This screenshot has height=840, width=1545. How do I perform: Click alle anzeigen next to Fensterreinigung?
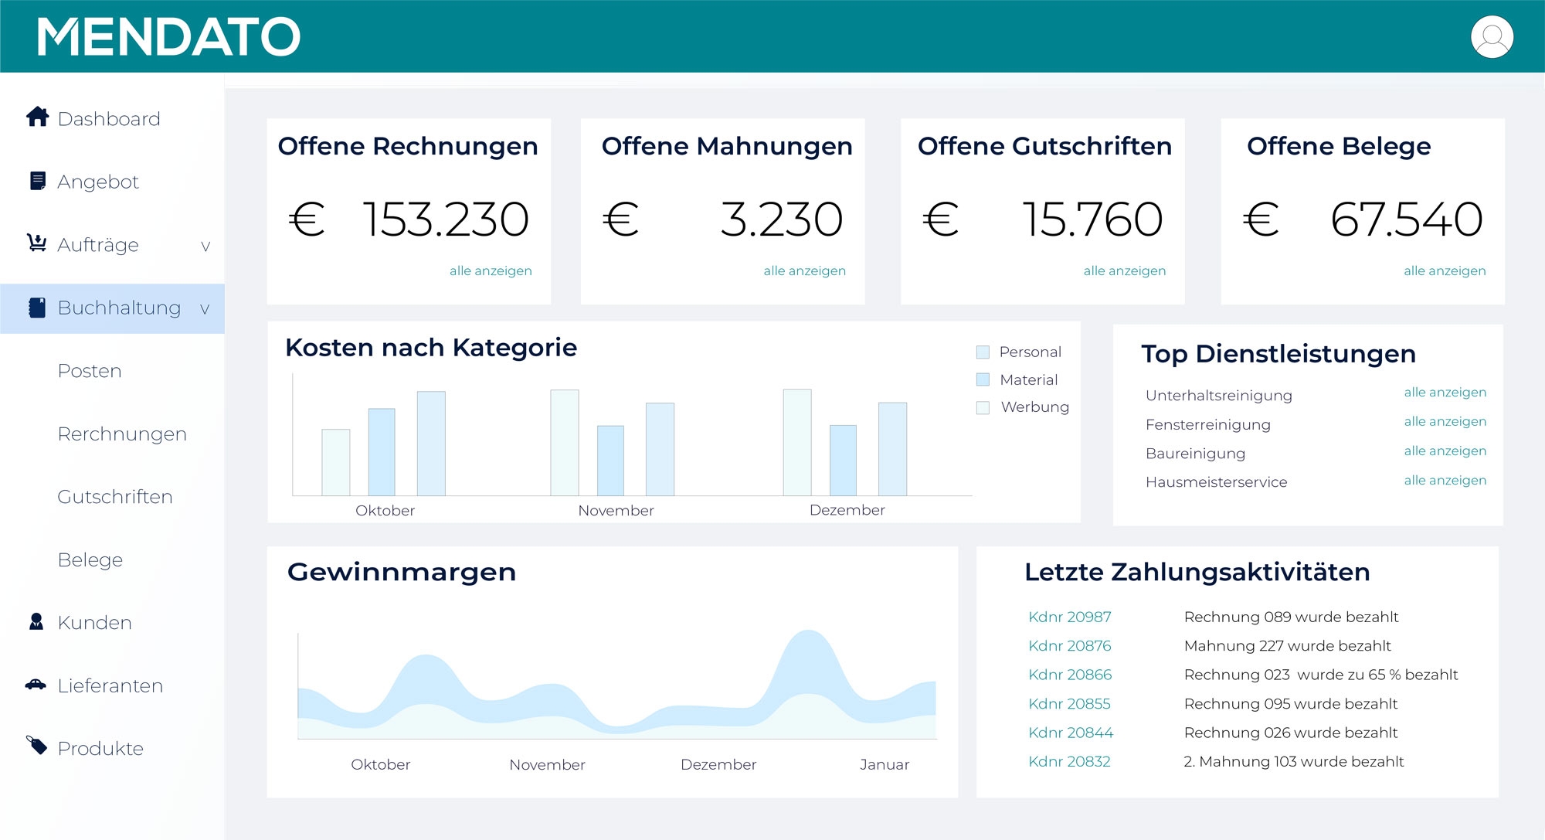click(x=1445, y=421)
